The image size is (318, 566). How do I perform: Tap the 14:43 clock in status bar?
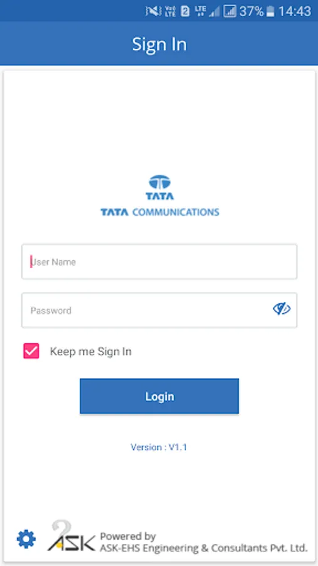coord(295,11)
